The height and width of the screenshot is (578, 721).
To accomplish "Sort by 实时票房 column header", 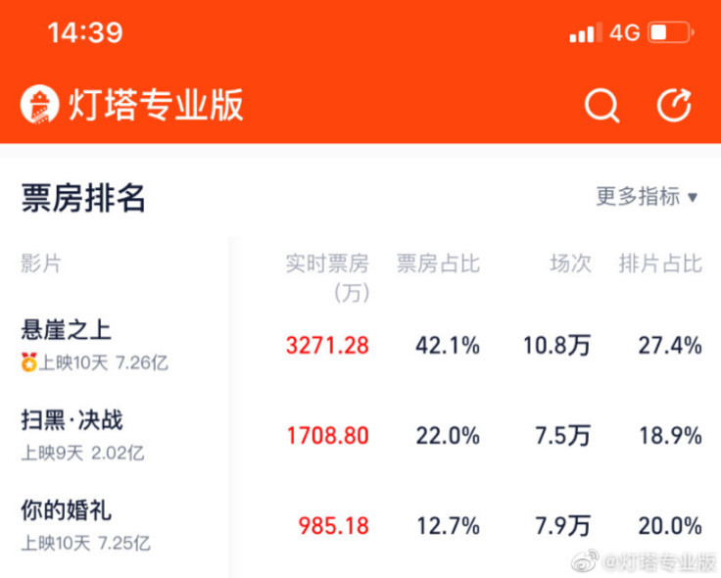I will pos(327,265).
